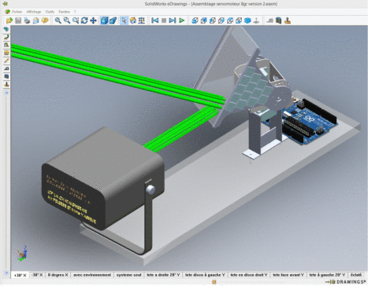Click the third icon in left sidebar

pos(6,45)
